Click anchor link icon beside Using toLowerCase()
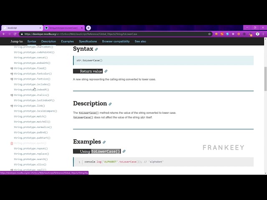 click(x=124, y=151)
